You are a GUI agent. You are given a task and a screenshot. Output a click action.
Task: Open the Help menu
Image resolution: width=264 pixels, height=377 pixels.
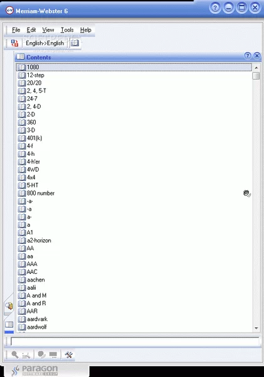(x=86, y=30)
